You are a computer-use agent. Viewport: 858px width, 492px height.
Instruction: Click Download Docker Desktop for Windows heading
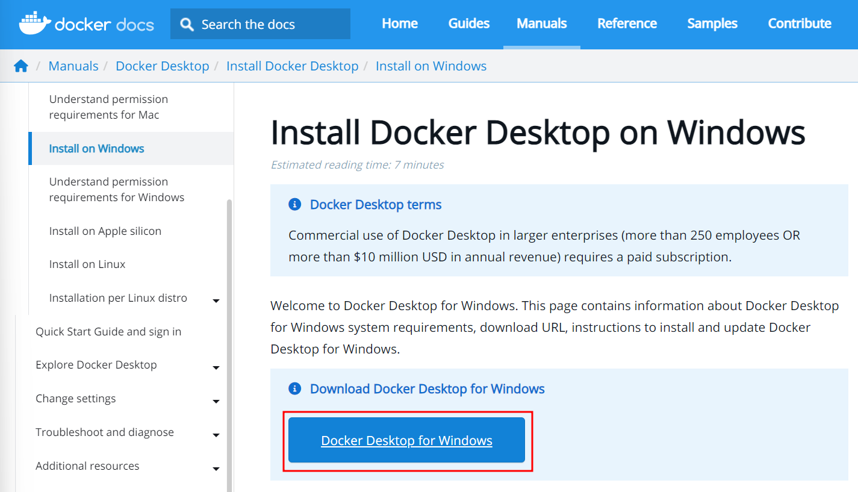[x=427, y=389]
